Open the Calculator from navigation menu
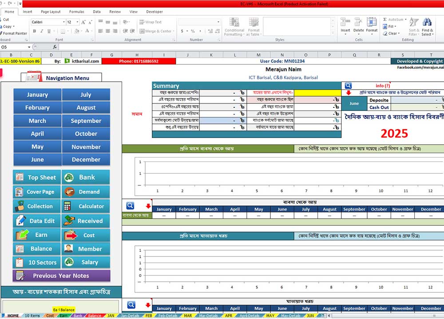 pyautogui.click(x=86, y=206)
